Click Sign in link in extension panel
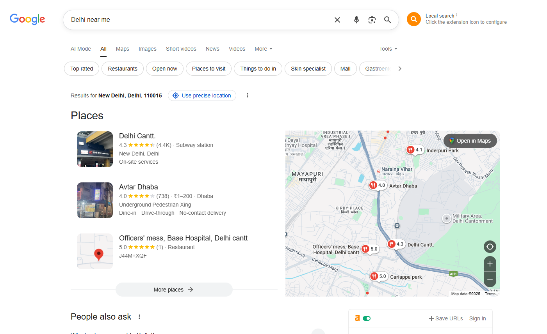The height and width of the screenshot is (334, 547). click(x=478, y=318)
